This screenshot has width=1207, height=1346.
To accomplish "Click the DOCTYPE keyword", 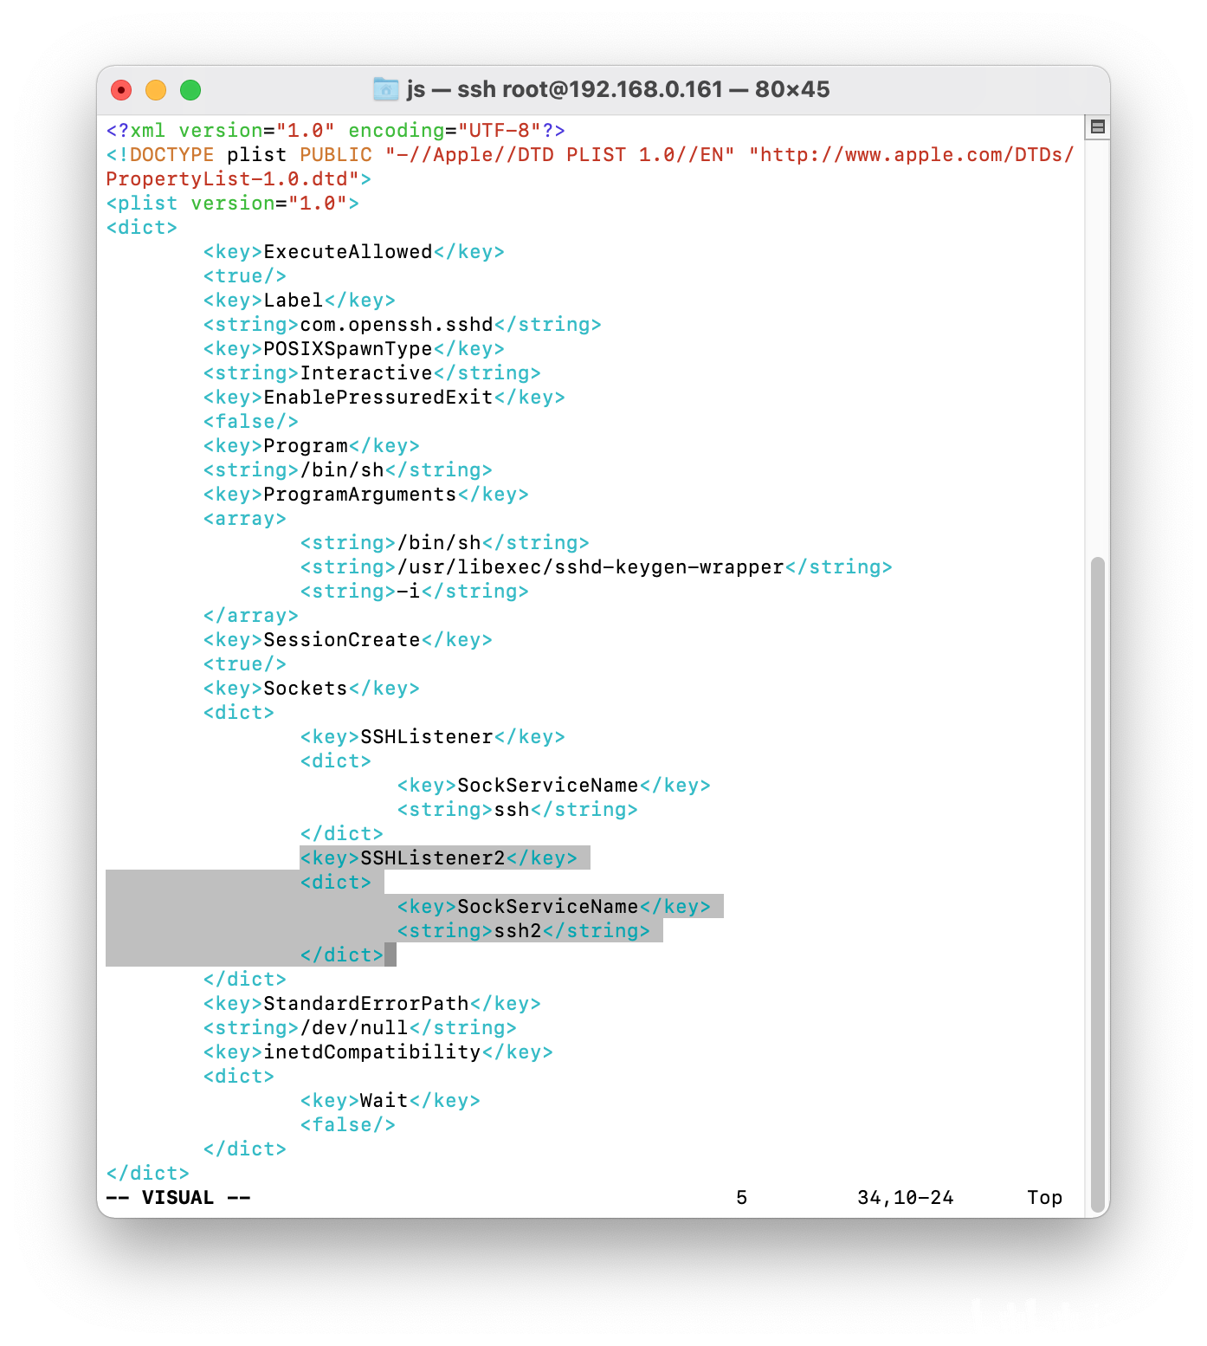I will coord(172,155).
